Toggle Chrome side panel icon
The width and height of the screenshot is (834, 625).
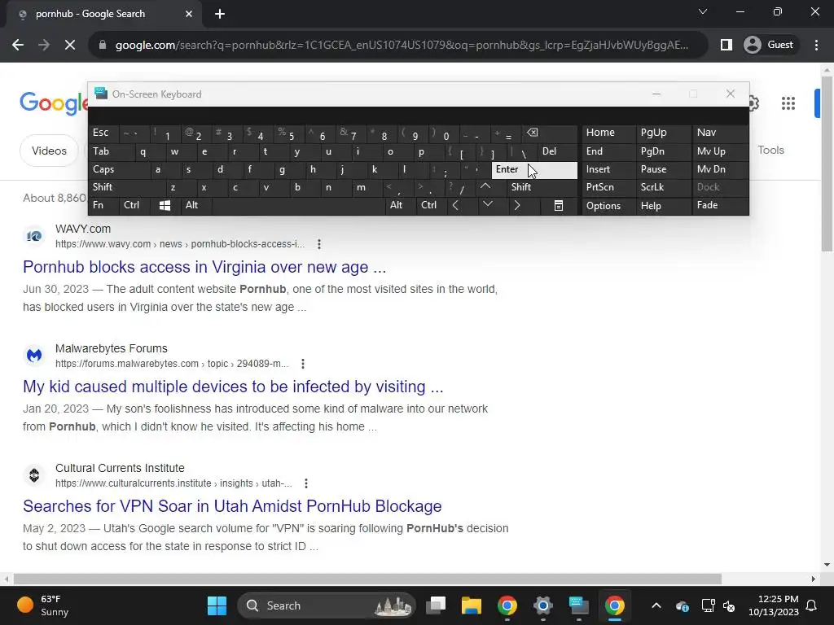click(x=726, y=46)
